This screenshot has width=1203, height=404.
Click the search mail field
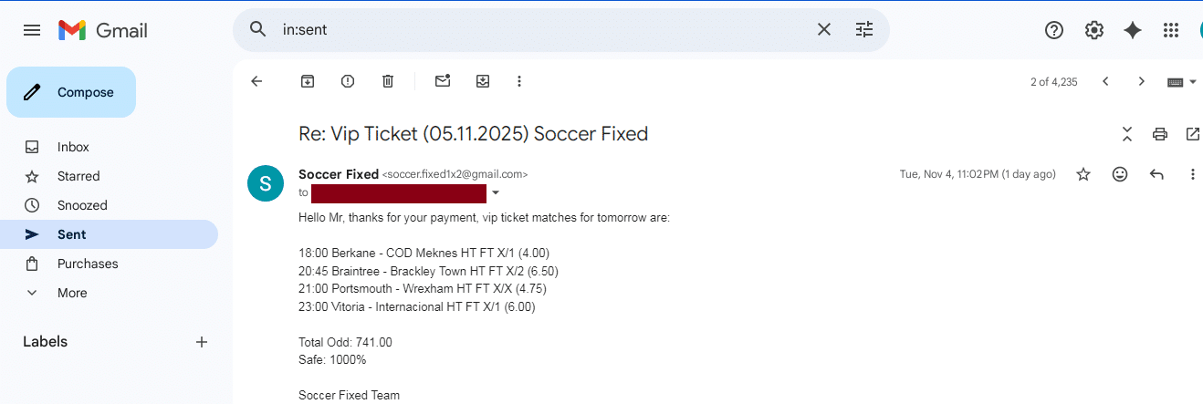click(x=539, y=30)
